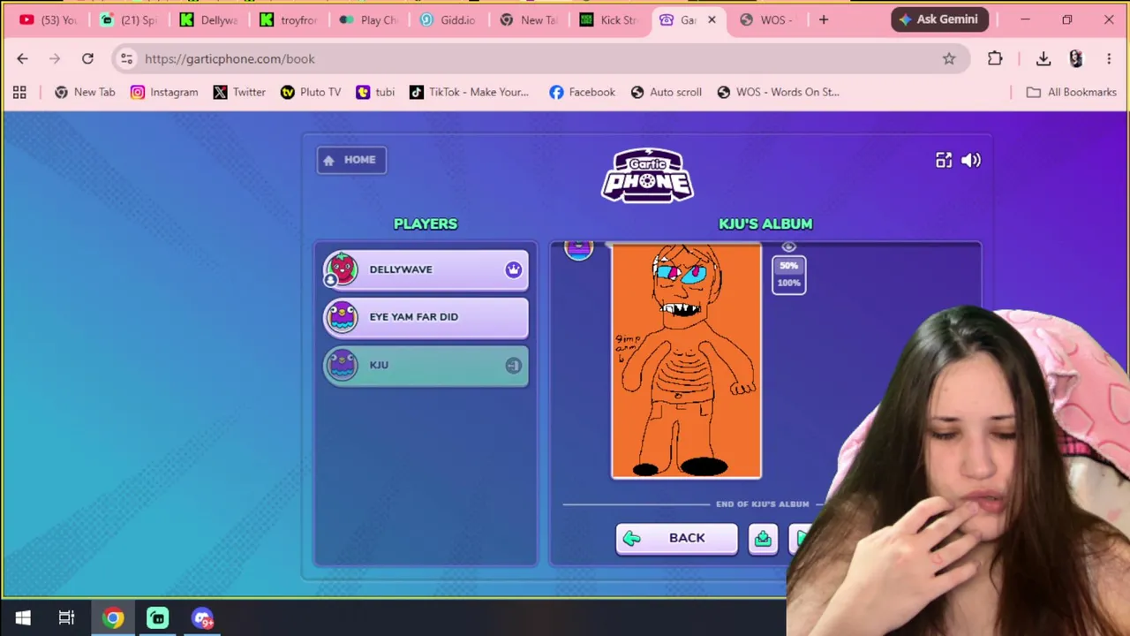The width and height of the screenshot is (1130, 636).
Task: Open Windows Task View
Action: (x=66, y=618)
